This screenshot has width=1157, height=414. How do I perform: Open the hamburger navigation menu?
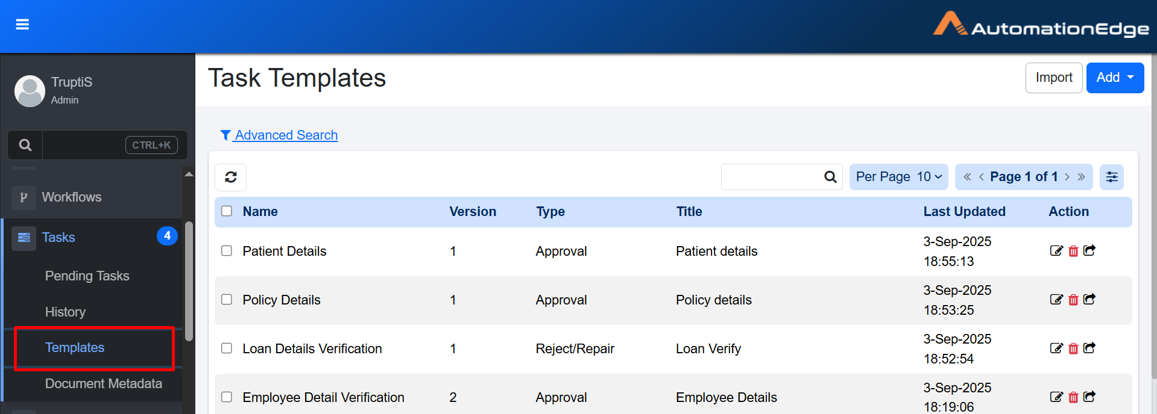click(22, 25)
